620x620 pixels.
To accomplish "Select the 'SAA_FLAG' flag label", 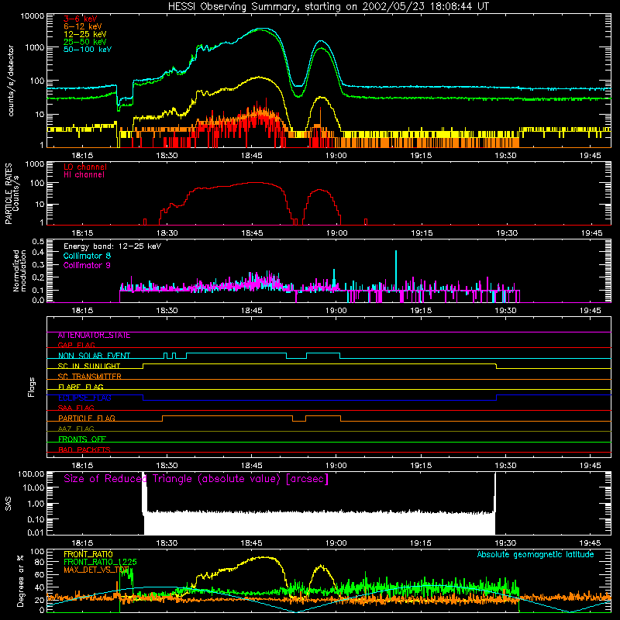I will [x=76, y=408].
